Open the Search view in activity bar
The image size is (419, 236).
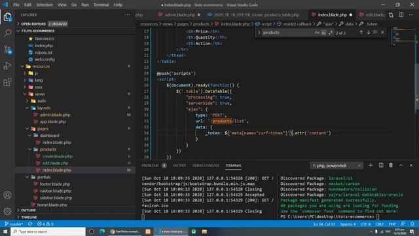(7, 33)
